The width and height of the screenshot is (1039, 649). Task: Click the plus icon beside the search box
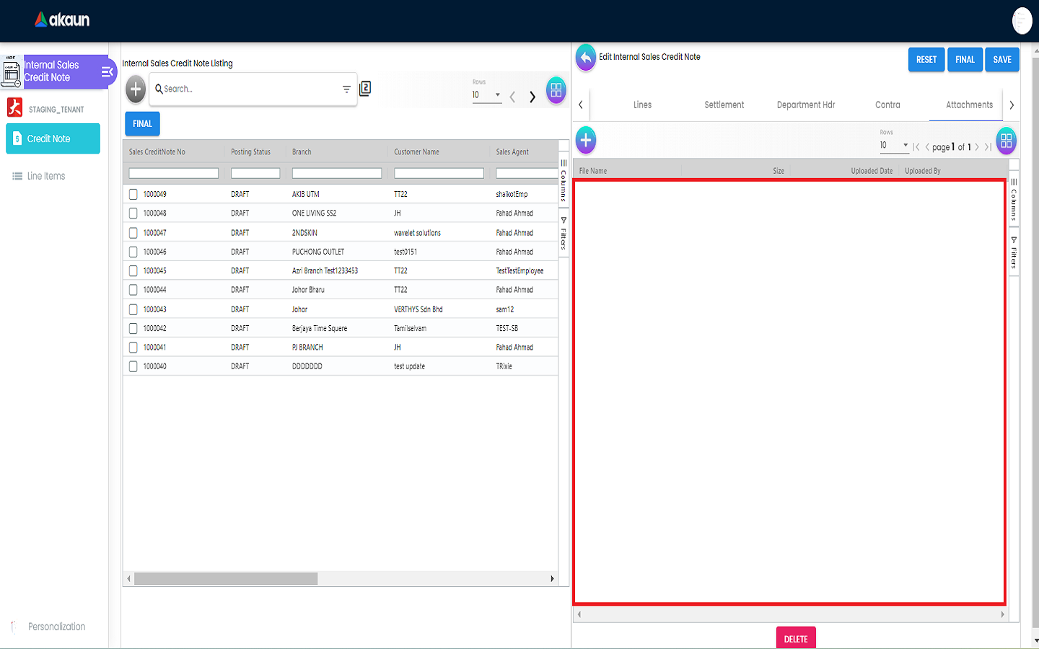click(x=136, y=89)
